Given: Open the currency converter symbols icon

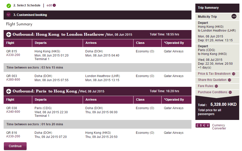Looking at the screenshot, I should point(203,126).
